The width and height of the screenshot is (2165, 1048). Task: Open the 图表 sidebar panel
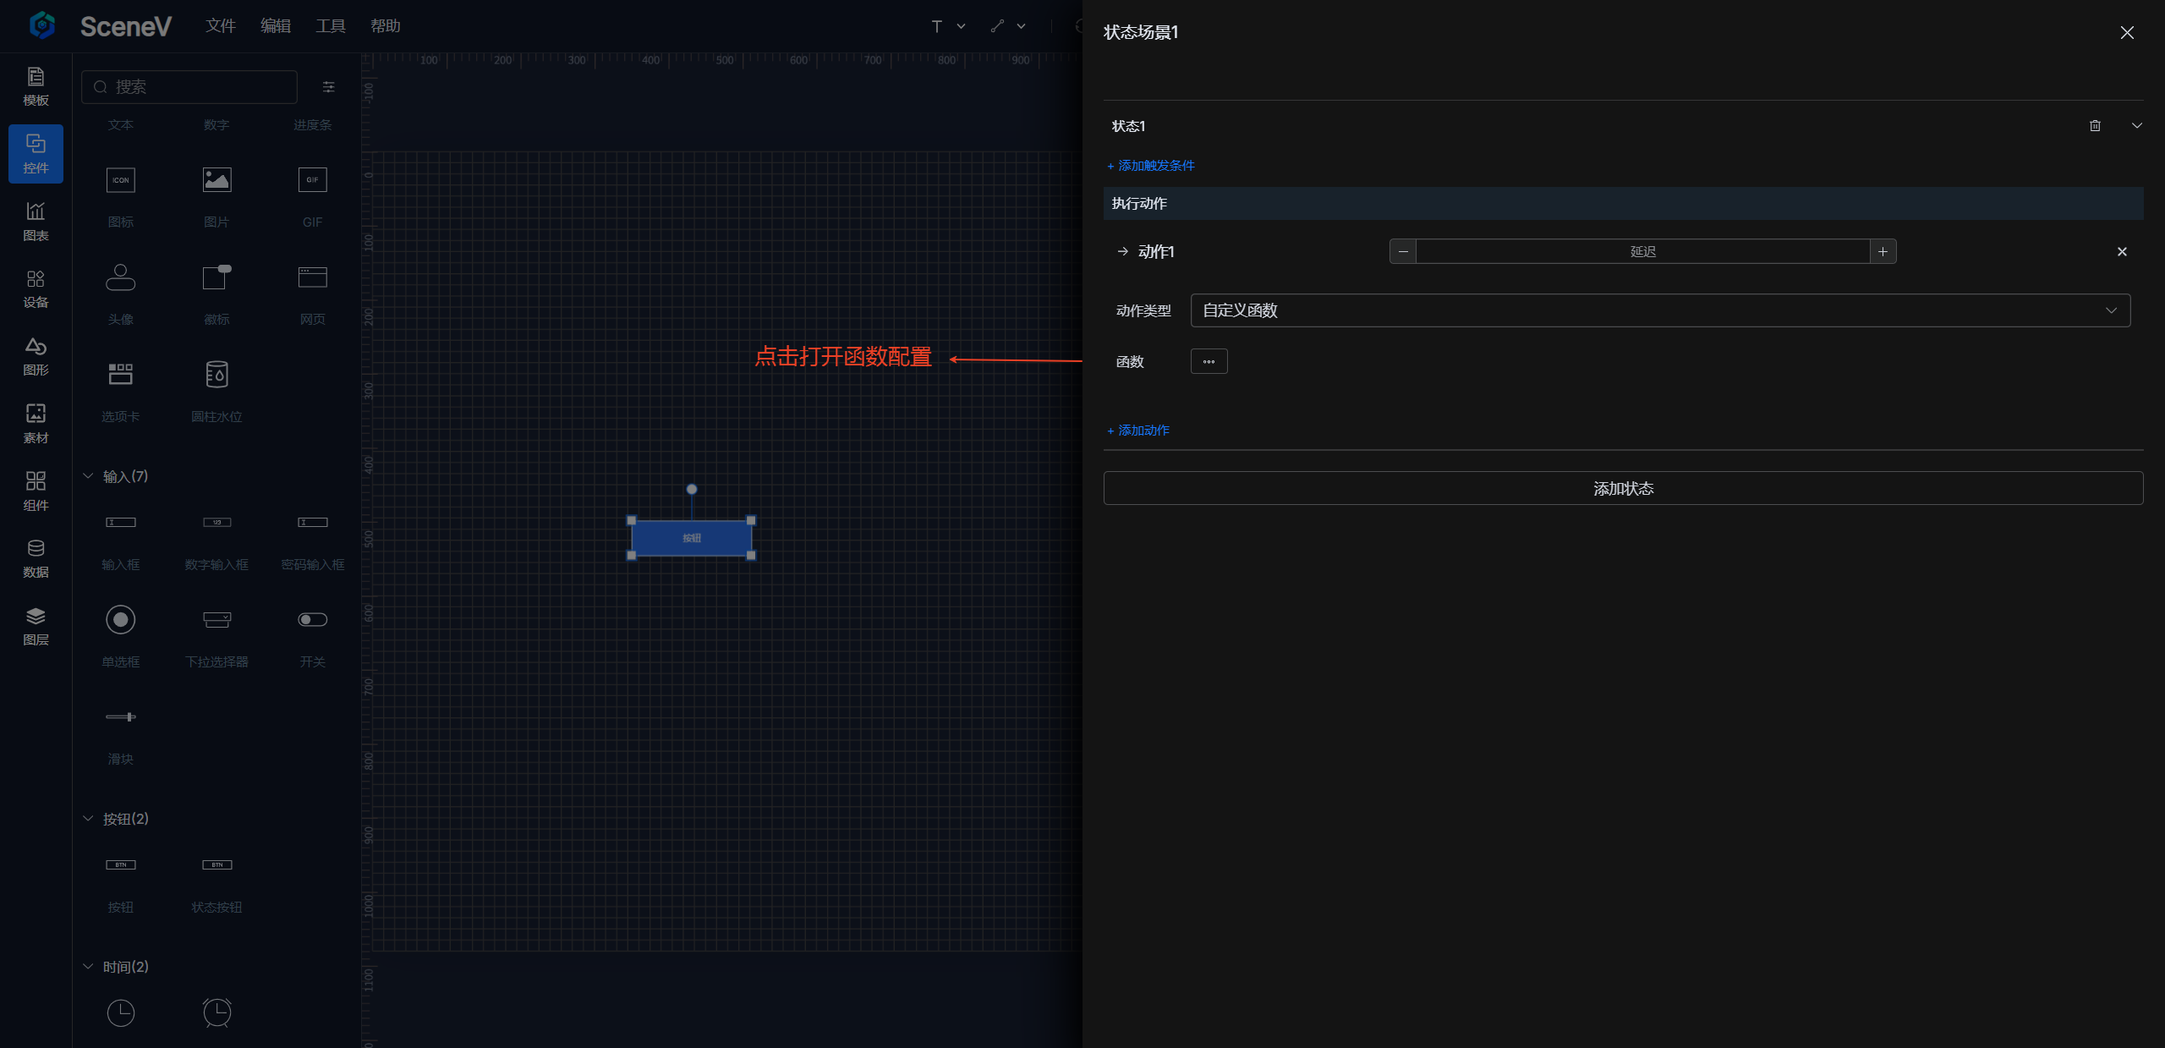pyautogui.click(x=36, y=222)
